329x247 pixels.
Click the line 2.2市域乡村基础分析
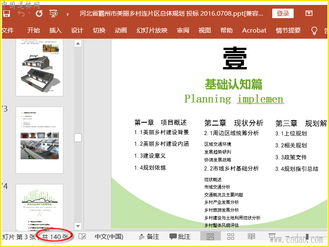[x=232, y=168]
